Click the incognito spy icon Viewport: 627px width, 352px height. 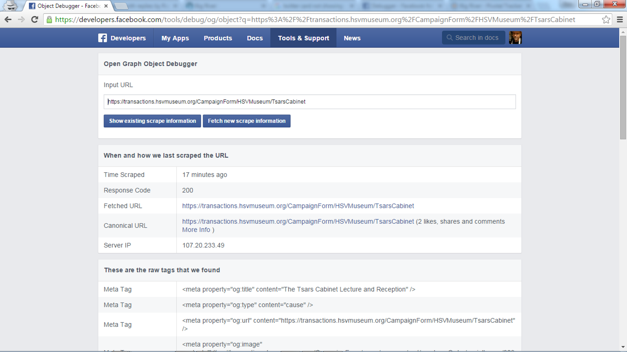[x=10, y=5]
